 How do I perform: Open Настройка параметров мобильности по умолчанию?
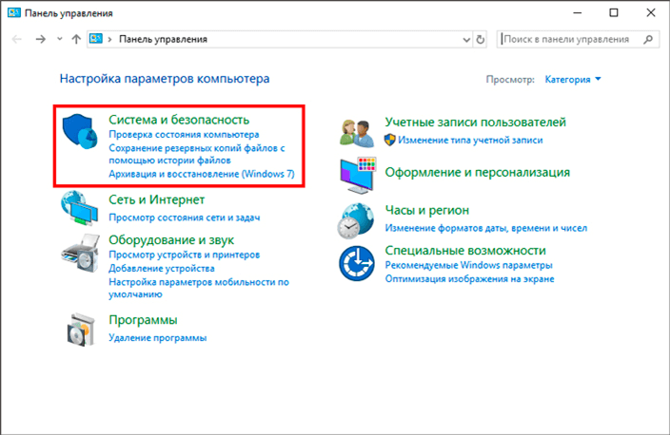point(199,288)
